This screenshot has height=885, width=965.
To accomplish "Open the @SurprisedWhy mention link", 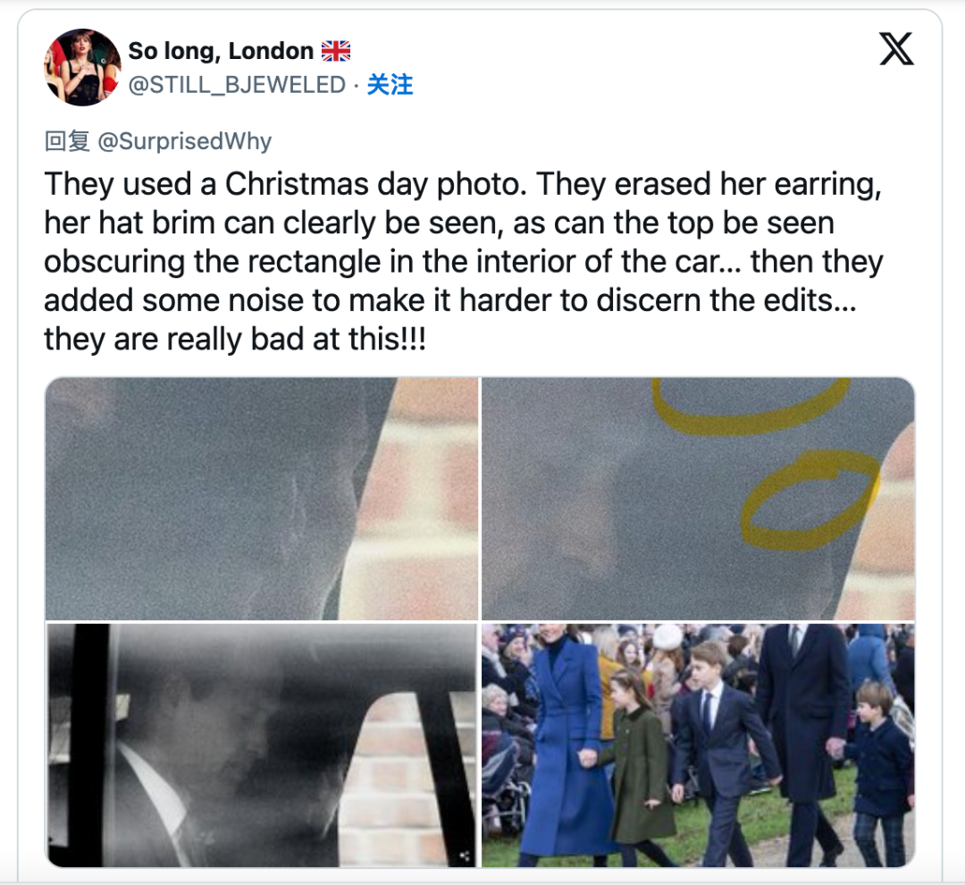I will click(x=185, y=141).
